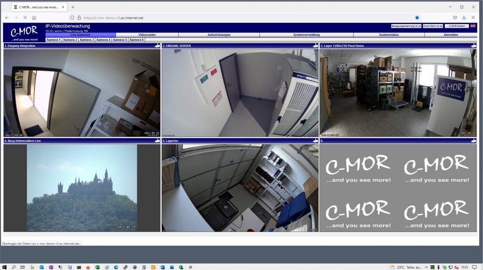The width and height of the screenshot is (483, 270).
Task: Open Lagertor camera view
Action: 240,188
